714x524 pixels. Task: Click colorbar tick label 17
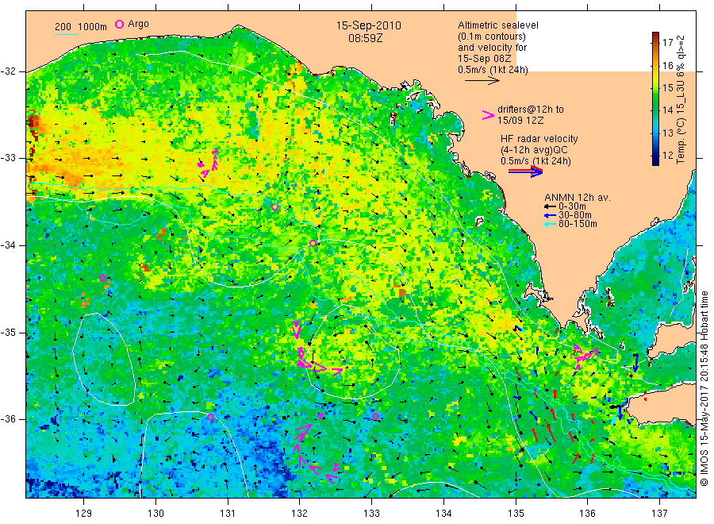[667, 43]
